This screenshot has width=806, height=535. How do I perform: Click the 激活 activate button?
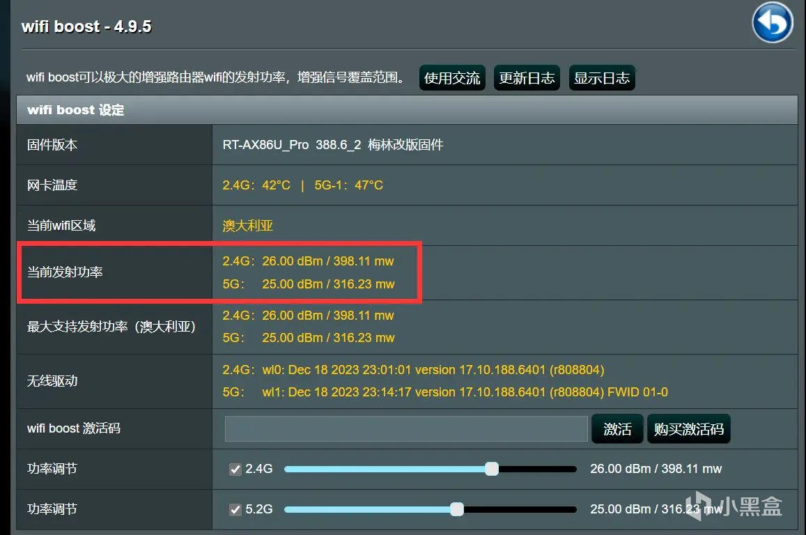pyautogui.click(x=617, y=428)
